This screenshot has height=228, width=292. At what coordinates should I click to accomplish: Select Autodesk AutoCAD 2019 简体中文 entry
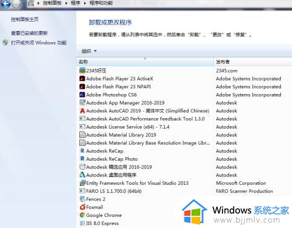pyautogui.click(x=148, y=110)
